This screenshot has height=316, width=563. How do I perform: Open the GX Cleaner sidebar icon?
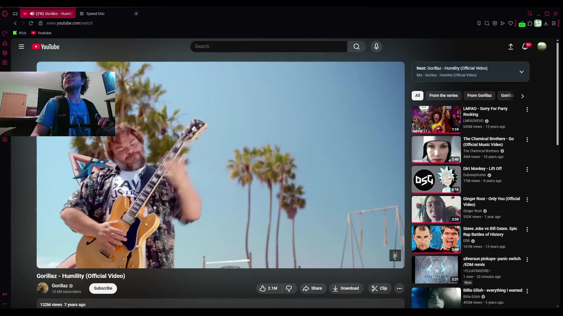point(5,43)
